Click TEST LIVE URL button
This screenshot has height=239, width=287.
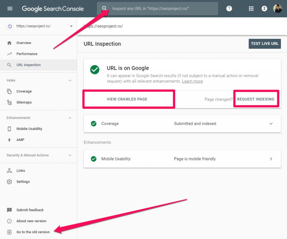pyautogui.click(x=265, y=43)
